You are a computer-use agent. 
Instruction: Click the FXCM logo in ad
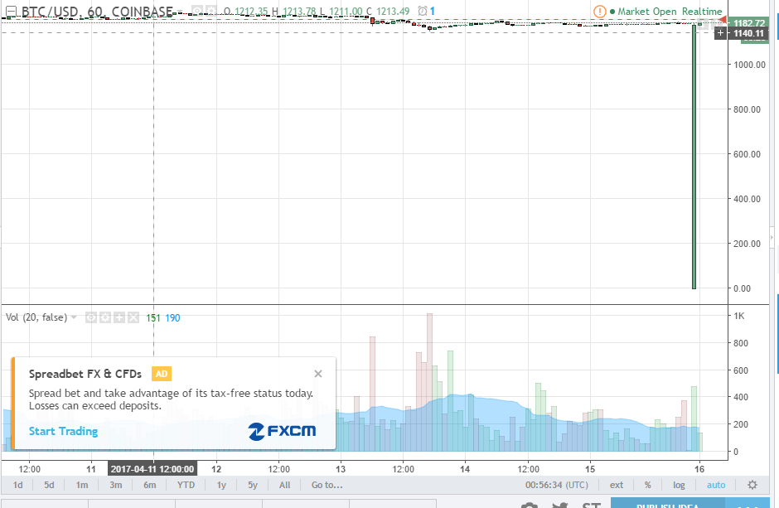[282, 431]
